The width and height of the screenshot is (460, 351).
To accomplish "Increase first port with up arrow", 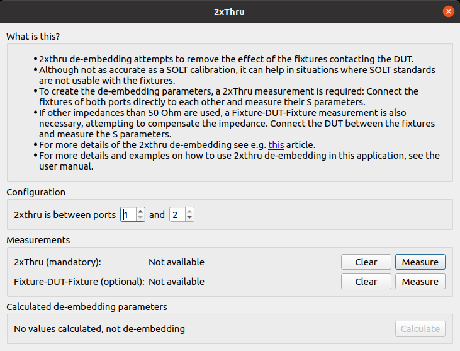I will coord(140,212).
